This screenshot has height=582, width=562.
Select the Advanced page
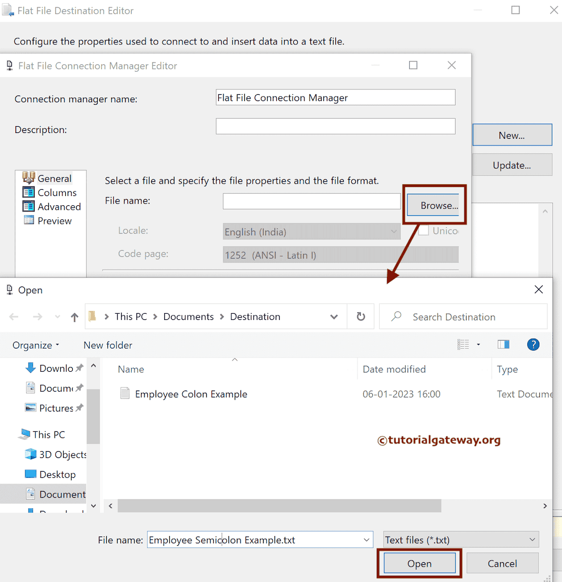coord(59,207)
